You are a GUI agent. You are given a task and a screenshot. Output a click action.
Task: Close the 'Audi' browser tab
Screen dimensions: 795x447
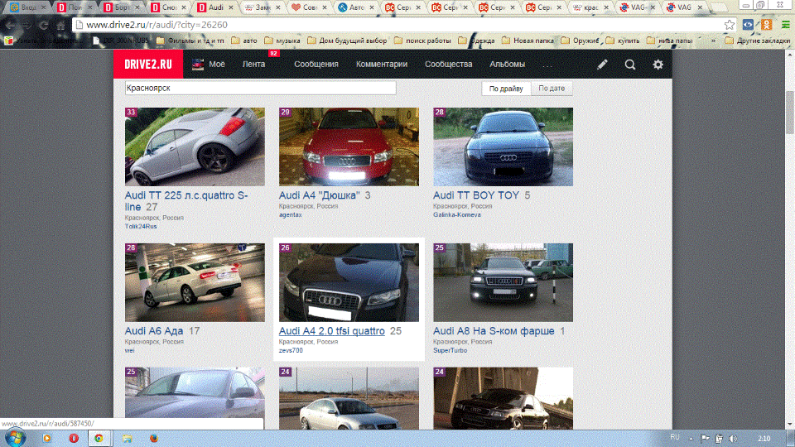[231, 7]
